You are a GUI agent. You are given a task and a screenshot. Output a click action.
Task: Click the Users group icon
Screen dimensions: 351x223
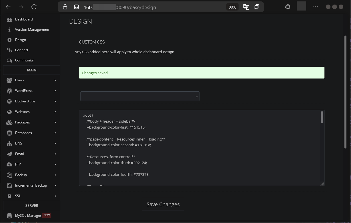point(9,80)
